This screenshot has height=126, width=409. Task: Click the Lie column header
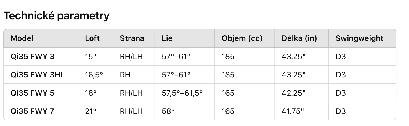coord(167,38)
